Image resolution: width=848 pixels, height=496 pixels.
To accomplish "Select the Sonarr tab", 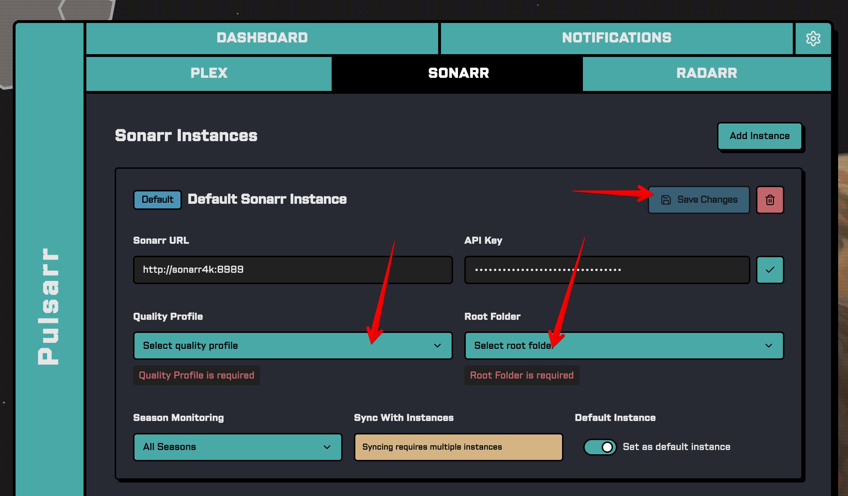I will 458,74.
